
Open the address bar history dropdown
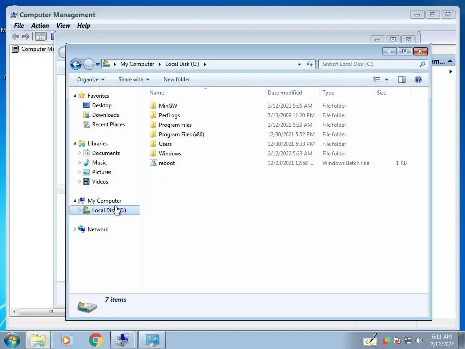(299, 64)
